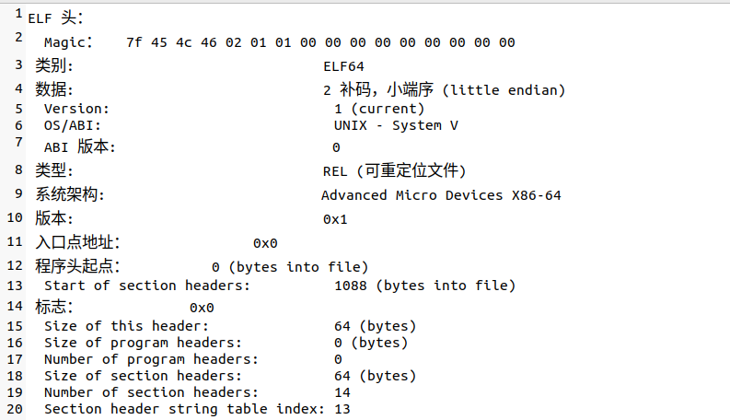This screenshot has width=730, height=420.
Task: Click line number 11 in the gutter
Action: [x=15, y=241]
